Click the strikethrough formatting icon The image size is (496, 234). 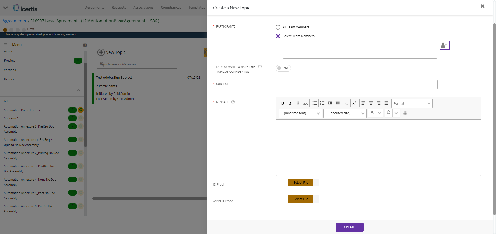(x=305, y=103)
